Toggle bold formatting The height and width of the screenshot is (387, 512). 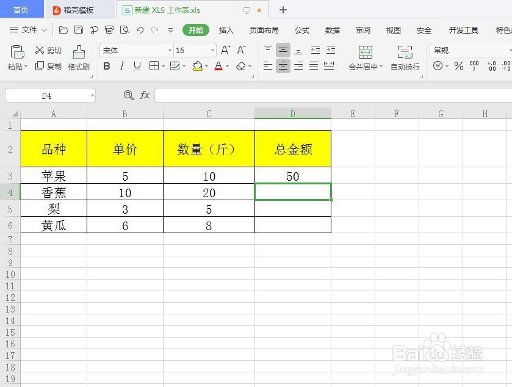(106, 67)
